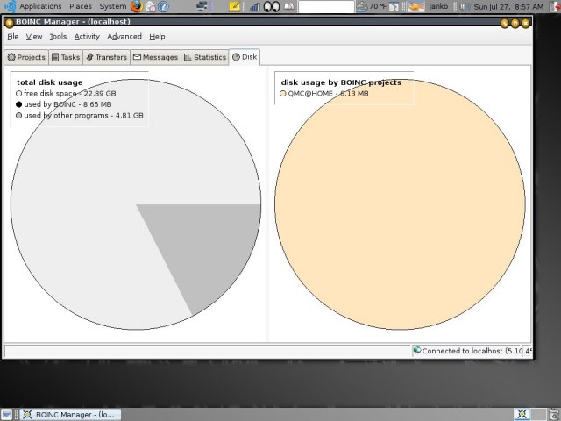Click the 'total disk usage' heading
This screenshot has width=561, height=421.
[49, 82]
